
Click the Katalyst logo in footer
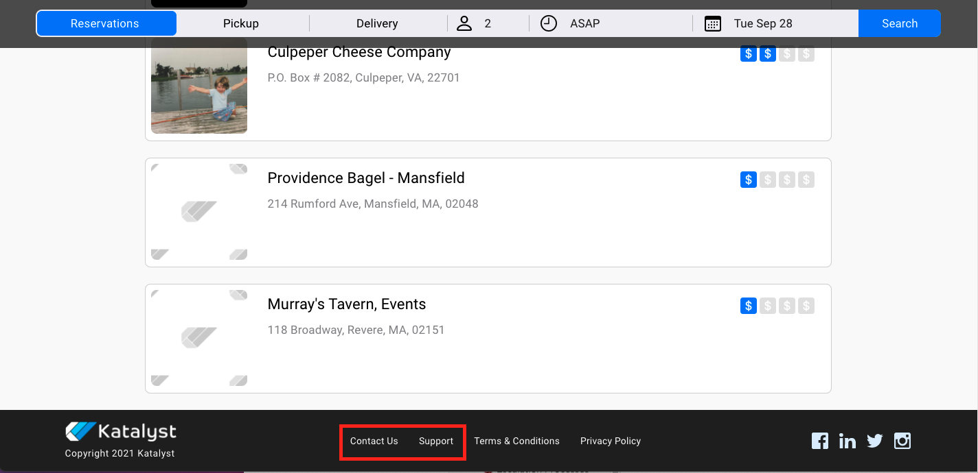pyautogui.click(x=121, y=432)
